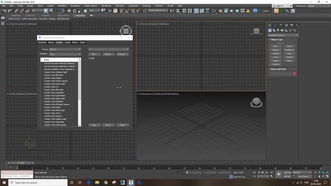331x186 pixels.
Task: Toggle the 3D Snaps icon
Action: click(x=122, y=11)
